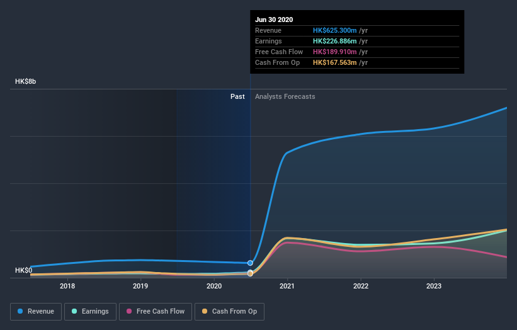Click the HK$189.910m free cash flow value
The image size is (517, 330).
(334, 52)
